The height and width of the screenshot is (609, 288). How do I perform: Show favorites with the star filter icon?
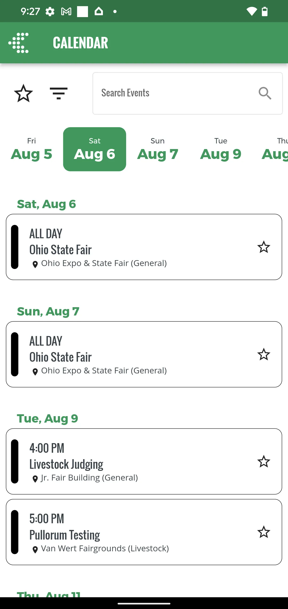coord(23,93)
